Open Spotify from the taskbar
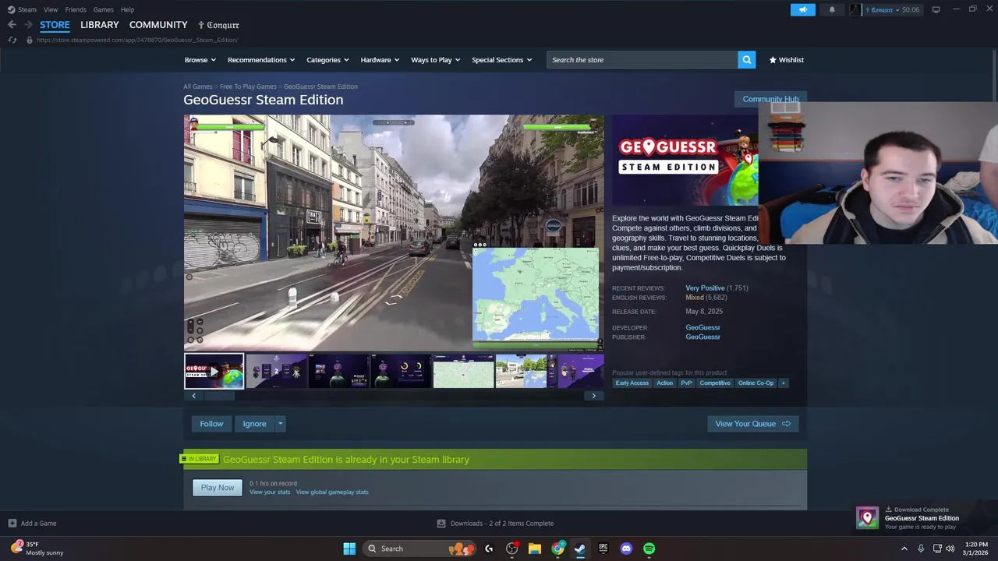This screenshot has width=998, height=561. pos(649,549)
